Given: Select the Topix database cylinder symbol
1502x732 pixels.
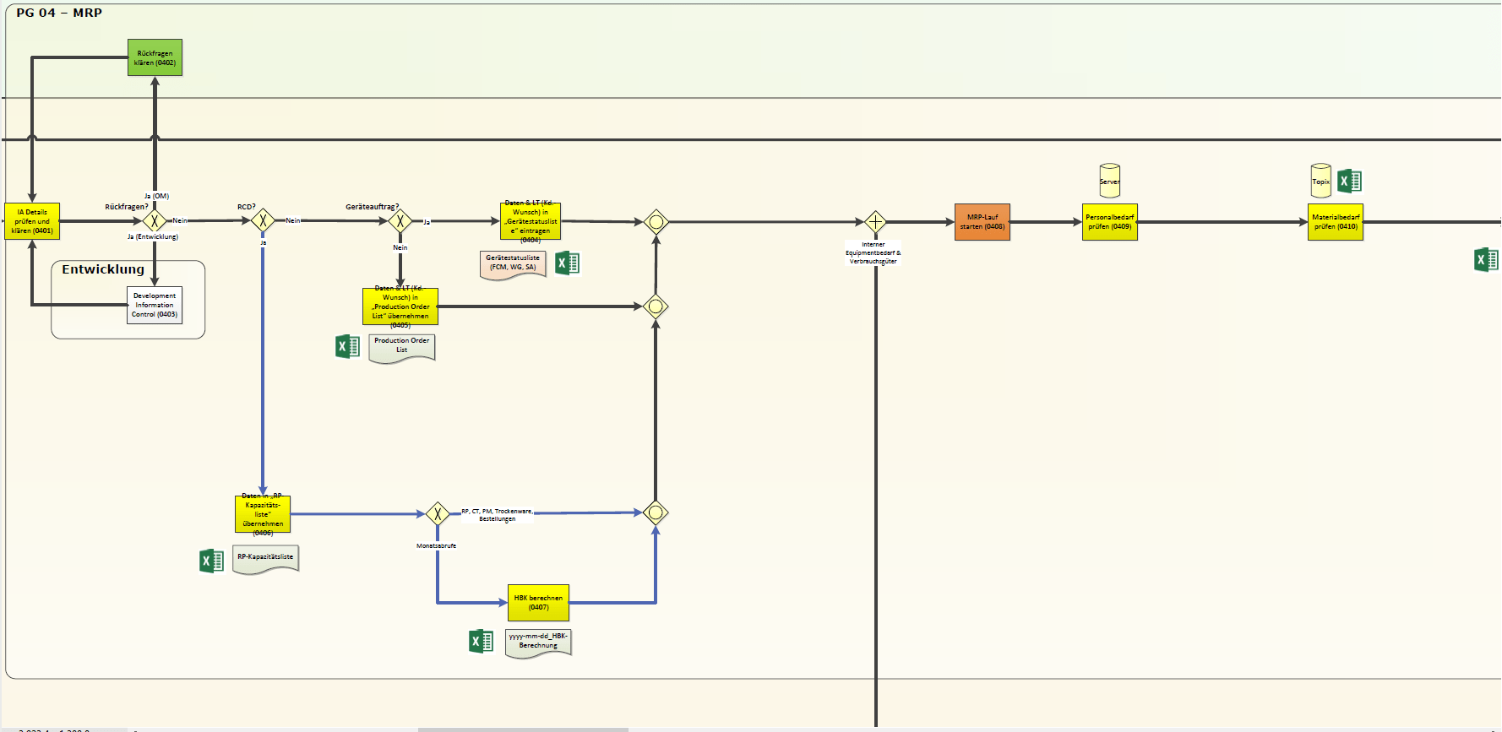Looking at the screenshot, I should tap(1320, 181).
